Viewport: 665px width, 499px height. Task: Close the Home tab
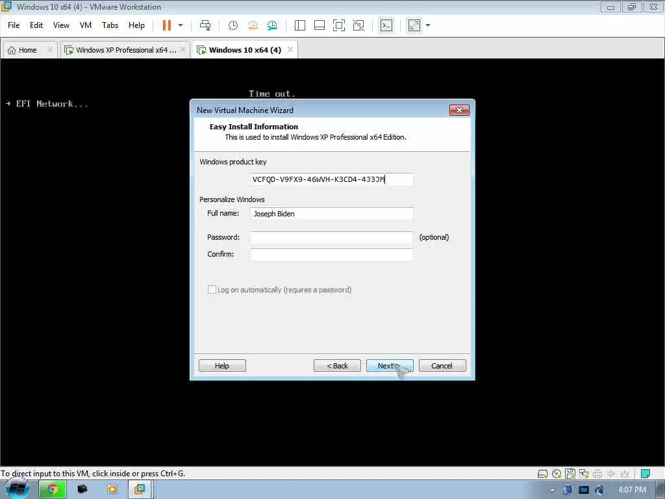point(49,49)
